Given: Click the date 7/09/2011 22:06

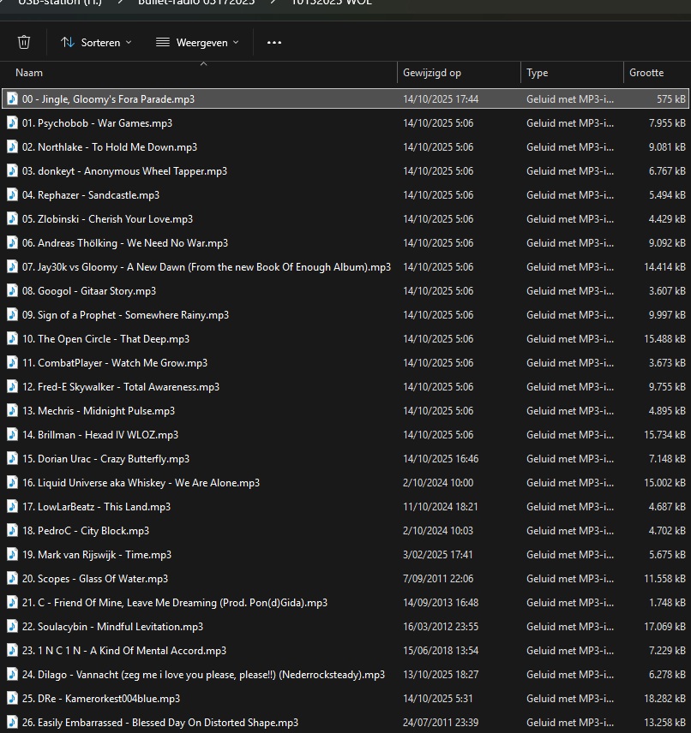Looking at the screenshot, I should pyautogui.click(x=438, y=579).
